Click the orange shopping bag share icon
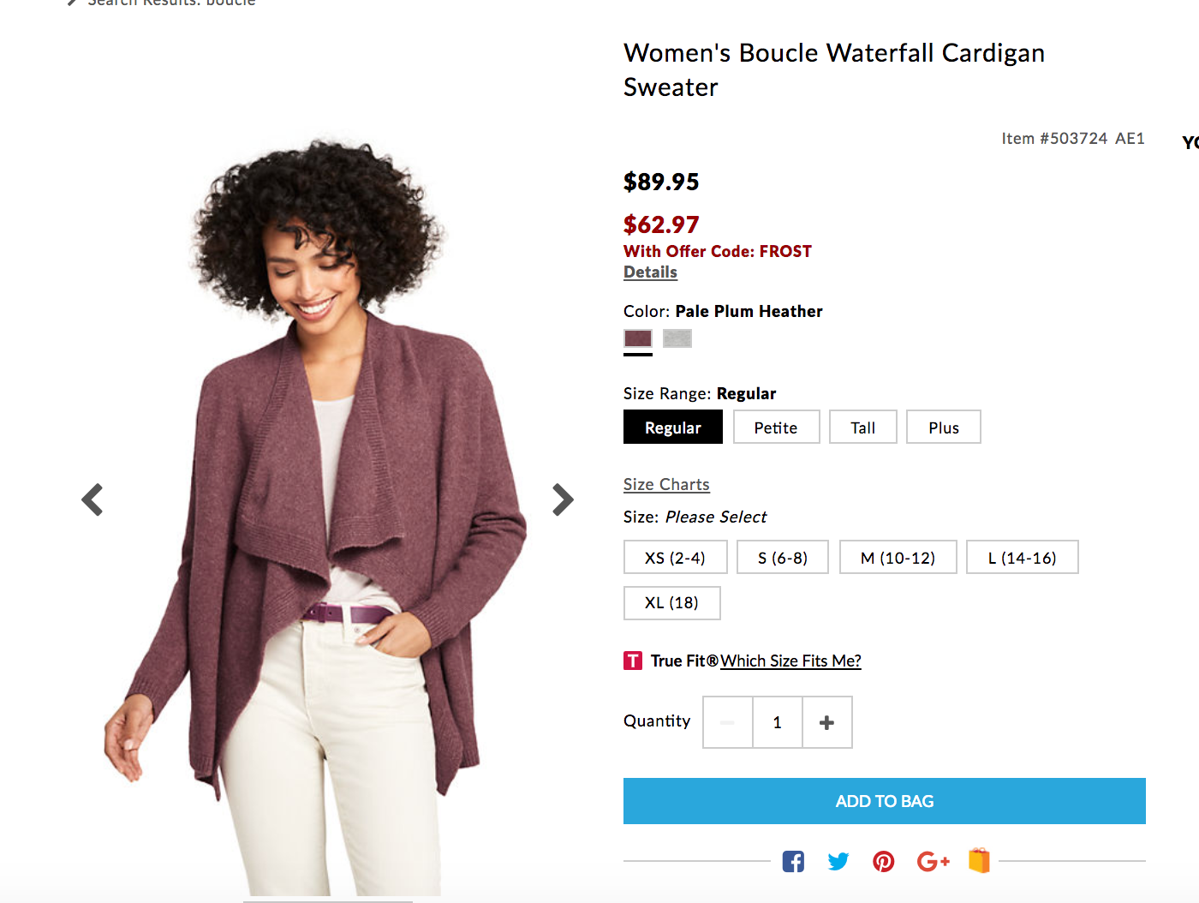 [979, 860]
